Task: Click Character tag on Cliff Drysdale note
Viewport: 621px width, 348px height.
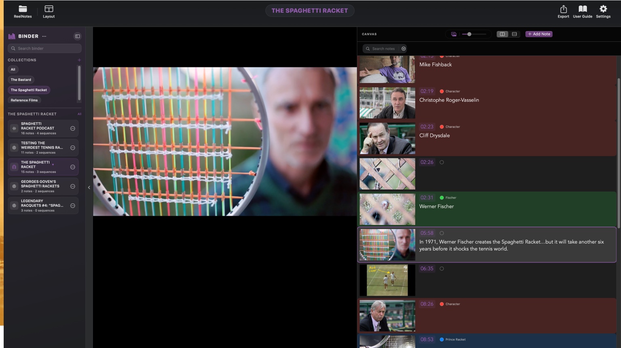Action: [450, 127]
